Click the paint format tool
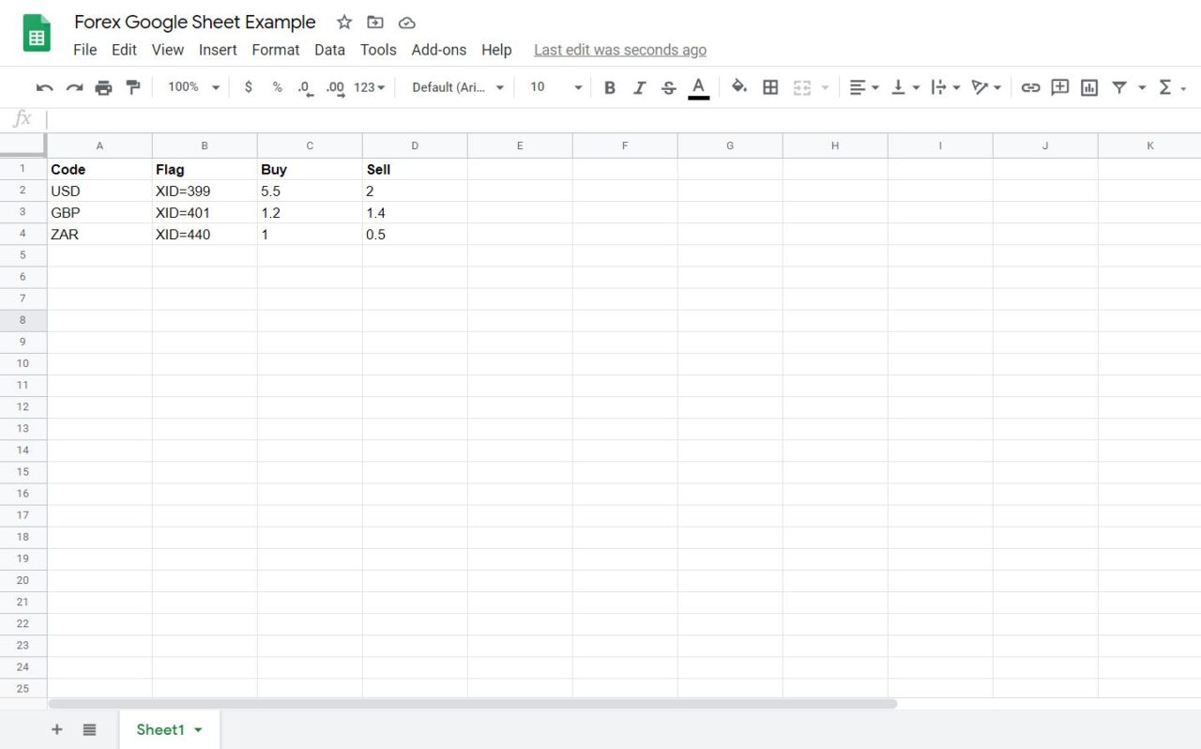This screenshot has height=749, width=1201. tap(133, 86)
